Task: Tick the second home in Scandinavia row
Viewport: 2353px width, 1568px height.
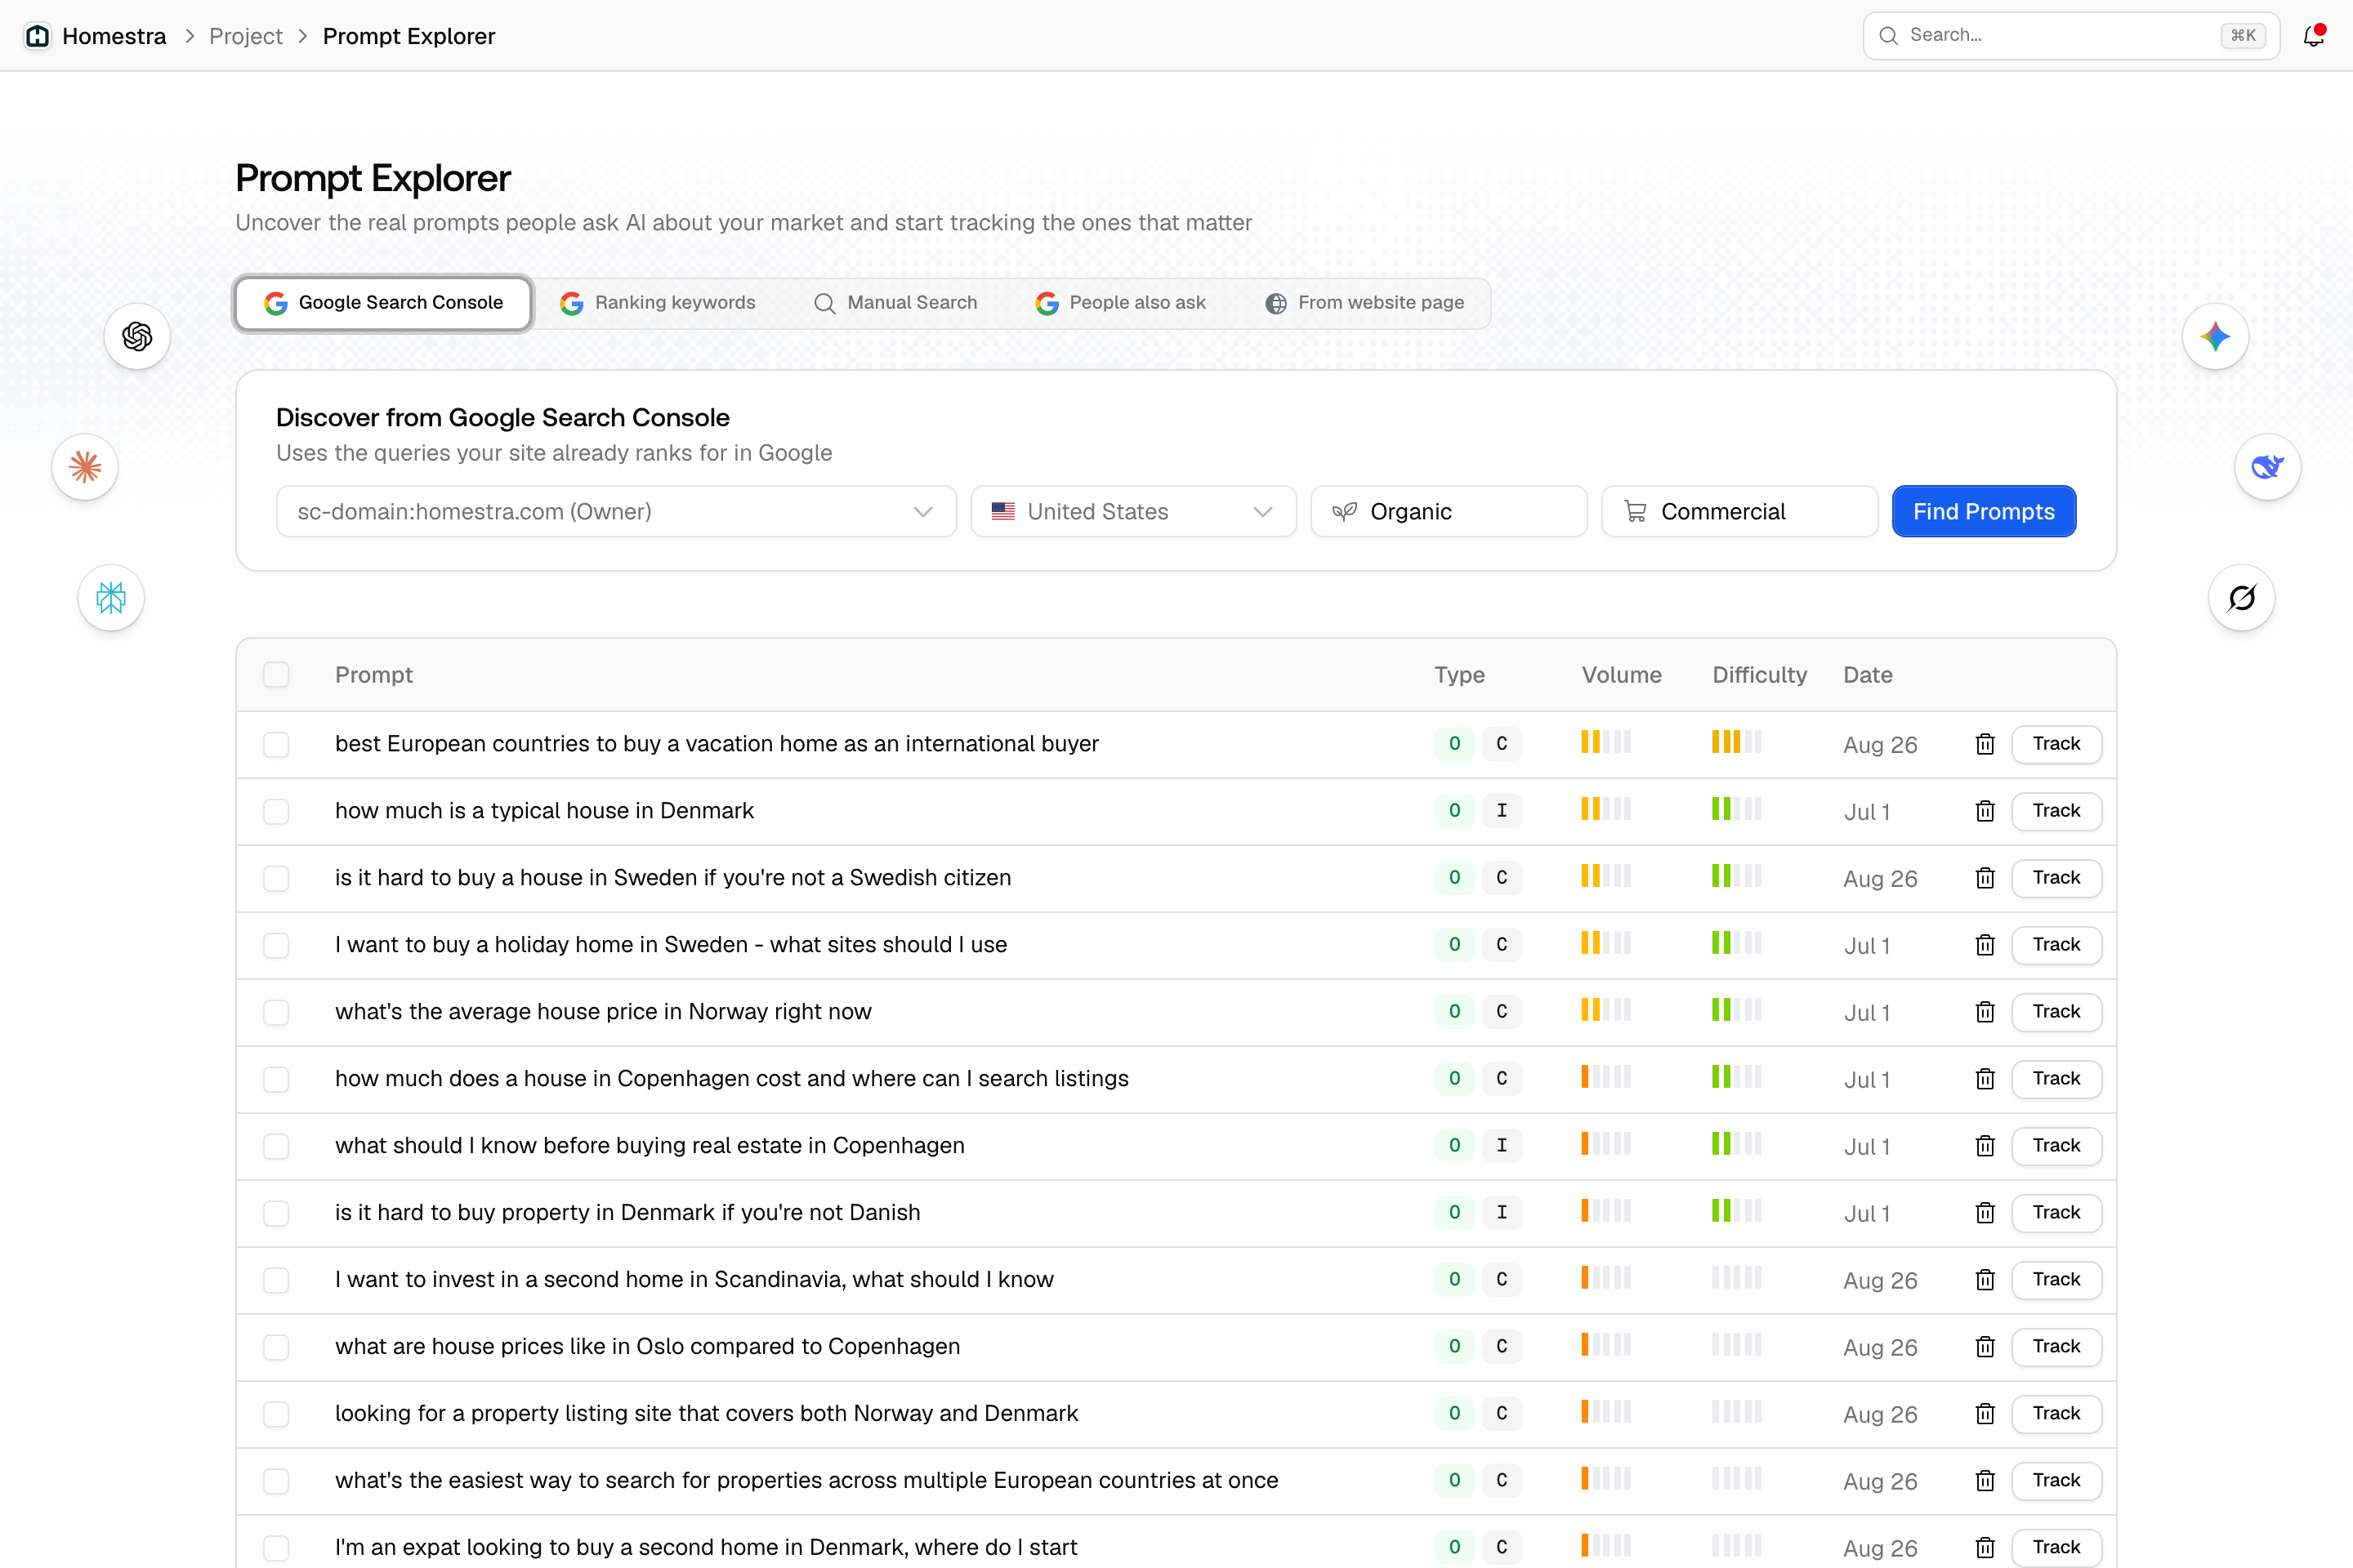Action: [276, 1280]
